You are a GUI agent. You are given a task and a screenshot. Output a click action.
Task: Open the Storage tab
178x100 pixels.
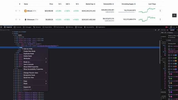tap(79, 27)
